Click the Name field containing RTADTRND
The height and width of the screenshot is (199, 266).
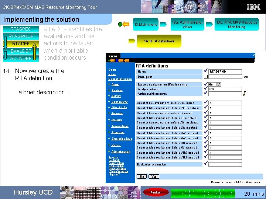(x=225, y=71)
